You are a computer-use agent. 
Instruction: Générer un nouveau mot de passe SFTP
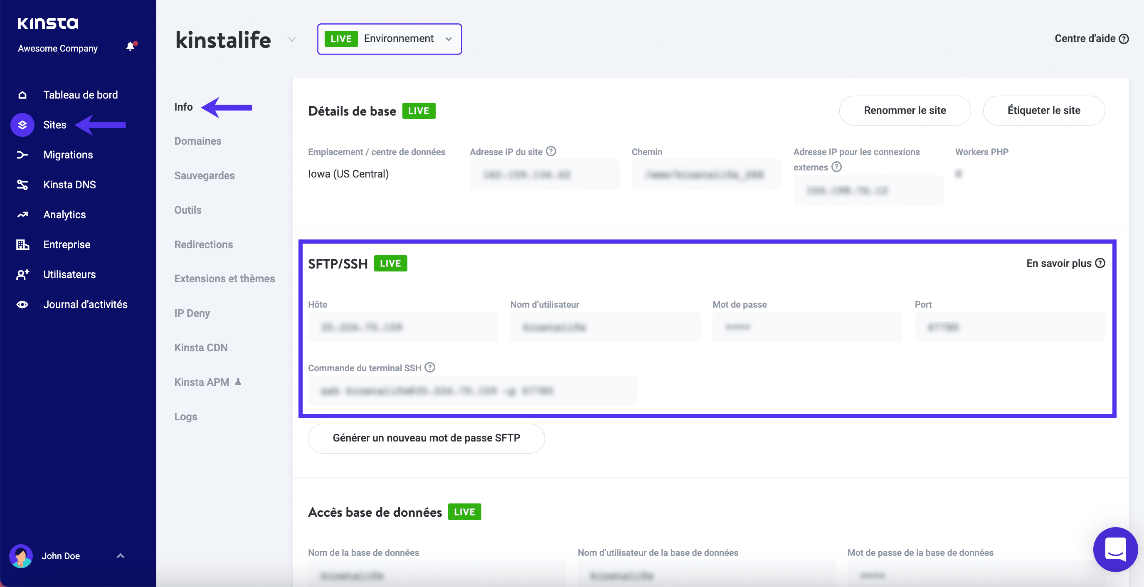point(426,438)
